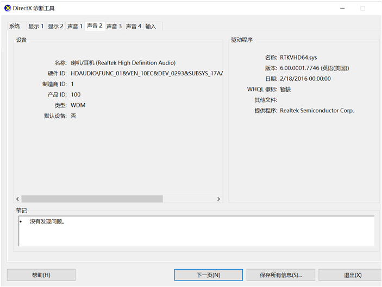
Task: Click the horizontal scrollbar thumb in 设备 panel
Action: pos(92,199)
